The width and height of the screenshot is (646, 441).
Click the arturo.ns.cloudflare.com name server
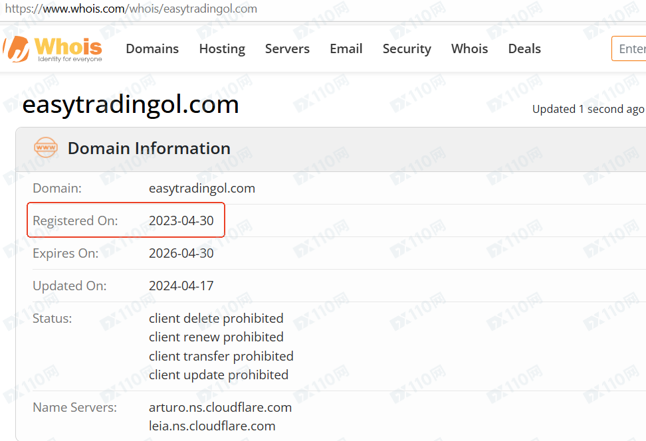[220, 407]
